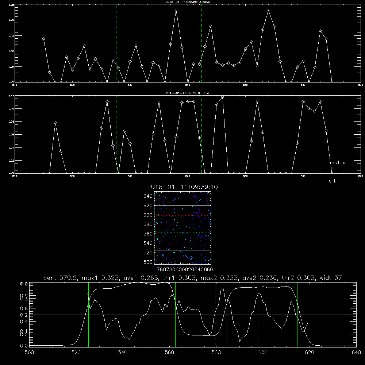
Task: Select the 'cent 579.5' value
Action: point(61,278)
